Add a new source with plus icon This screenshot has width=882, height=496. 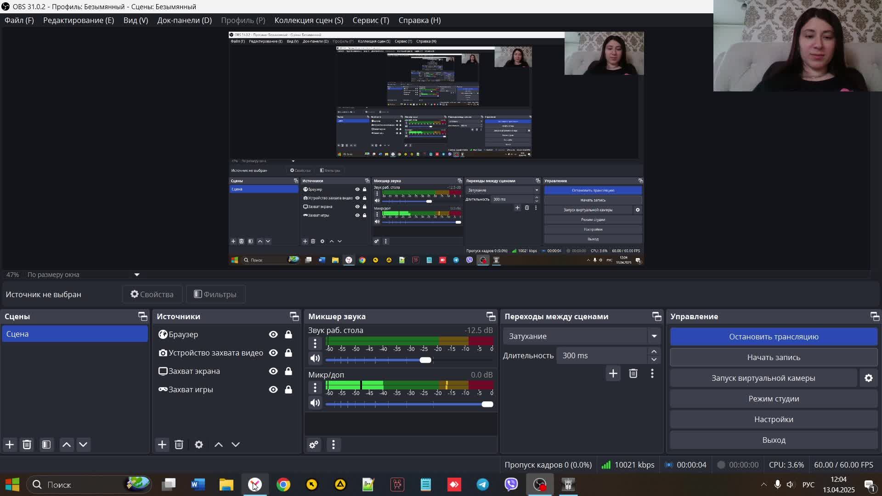point(162,445)
